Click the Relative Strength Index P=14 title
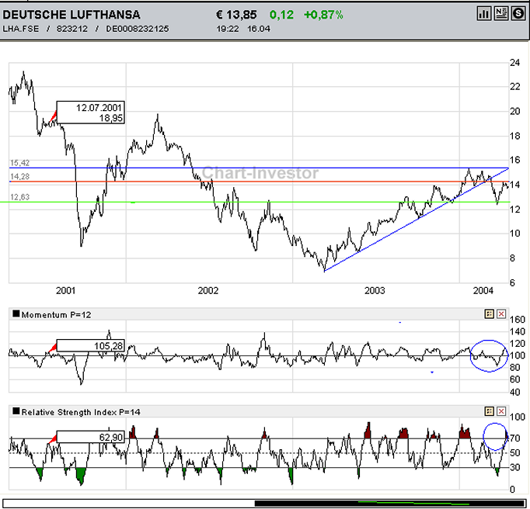The width and height of the screenshot is (530, 509). click(x=81, y=412)
